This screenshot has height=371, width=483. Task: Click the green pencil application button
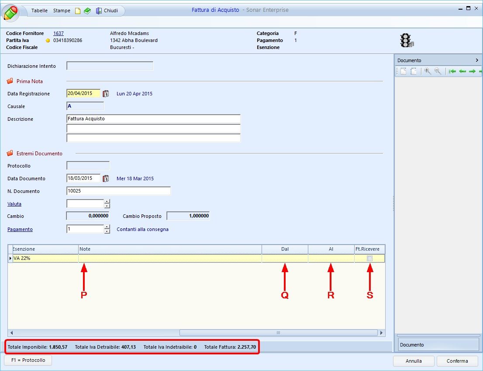click(10, 12)
